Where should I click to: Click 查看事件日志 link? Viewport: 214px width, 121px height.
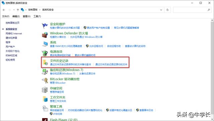[146, 110]
